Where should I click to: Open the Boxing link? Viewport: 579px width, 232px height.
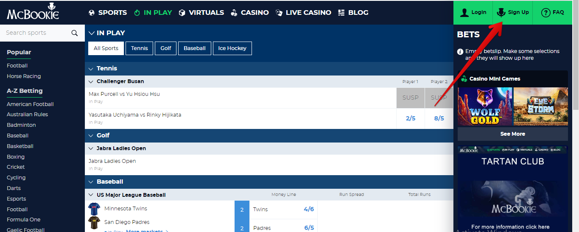click(16, 157)
